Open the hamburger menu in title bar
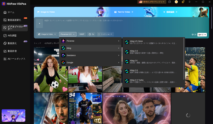The width and height of the screenshot is (213, 124). click(x=190, y=2)
